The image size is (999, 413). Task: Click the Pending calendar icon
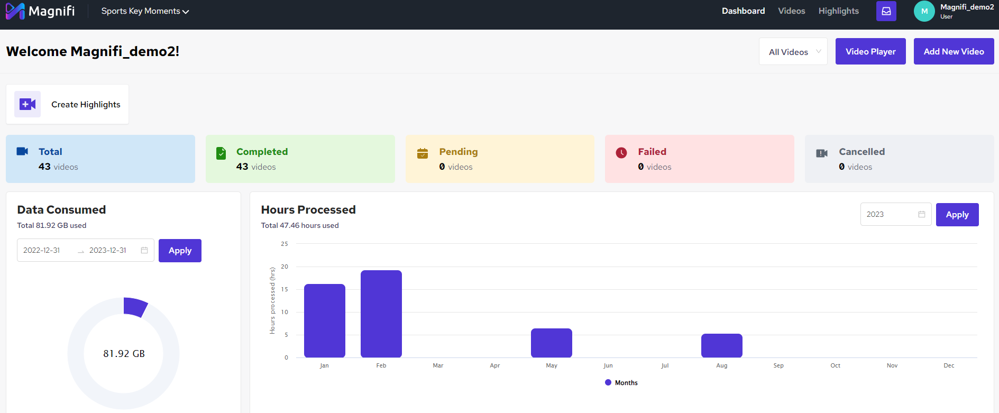pyautogui.click(x=423, y=153)
